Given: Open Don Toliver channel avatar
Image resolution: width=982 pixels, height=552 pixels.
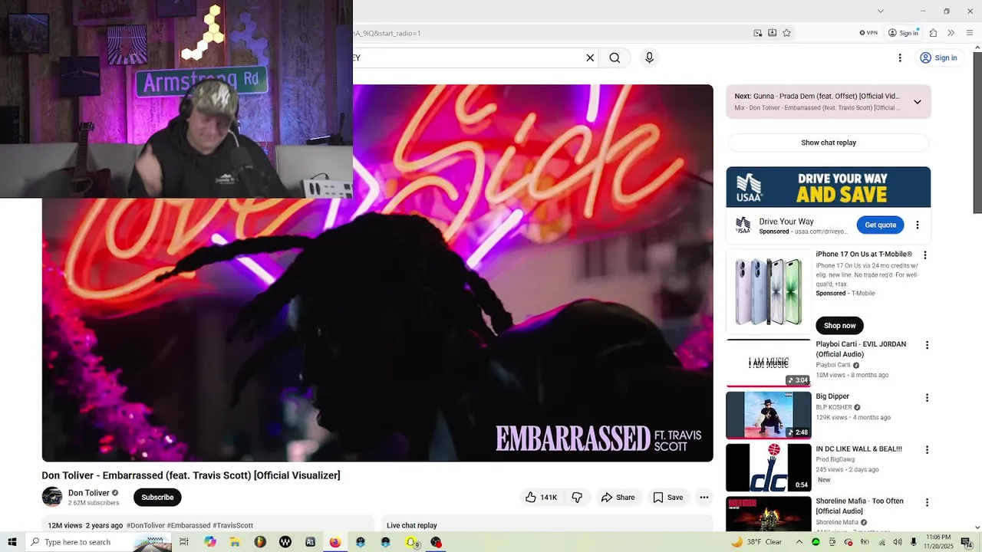Looking at the screenshot, I should [51, 497].
